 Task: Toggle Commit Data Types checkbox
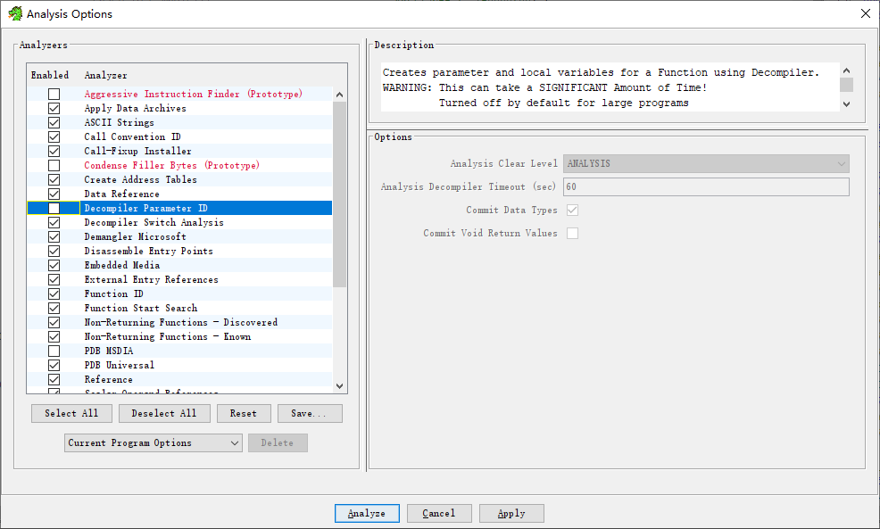[x=572, y=210]
